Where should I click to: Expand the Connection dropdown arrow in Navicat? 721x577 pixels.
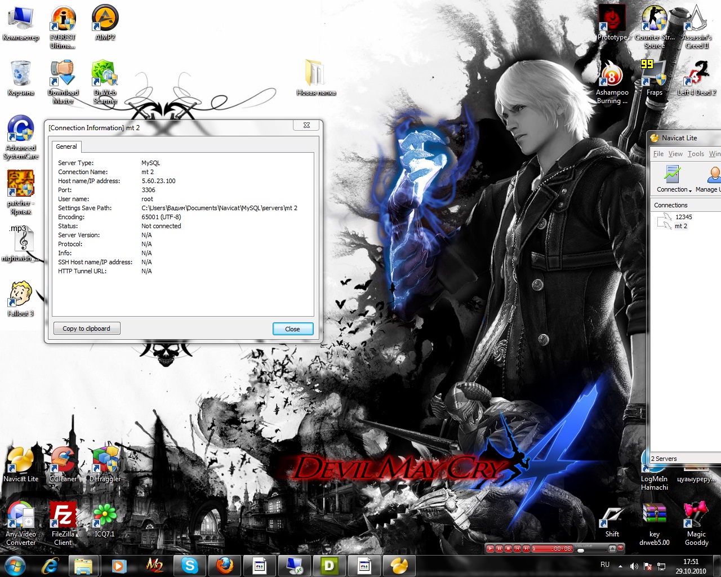[690, 190]
